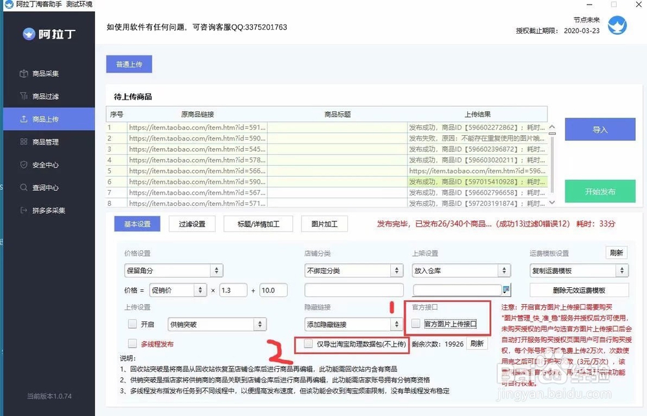
Task: Click the price multiplier field showing 1.3
Action: (x=233, y=290)
